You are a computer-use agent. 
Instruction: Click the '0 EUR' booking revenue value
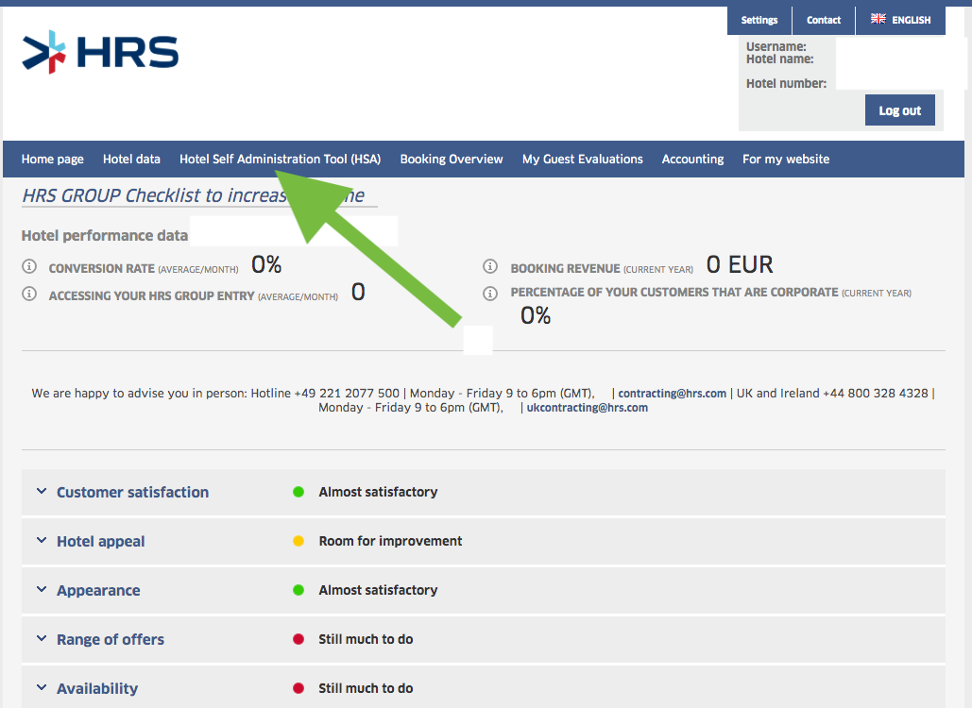740,264
